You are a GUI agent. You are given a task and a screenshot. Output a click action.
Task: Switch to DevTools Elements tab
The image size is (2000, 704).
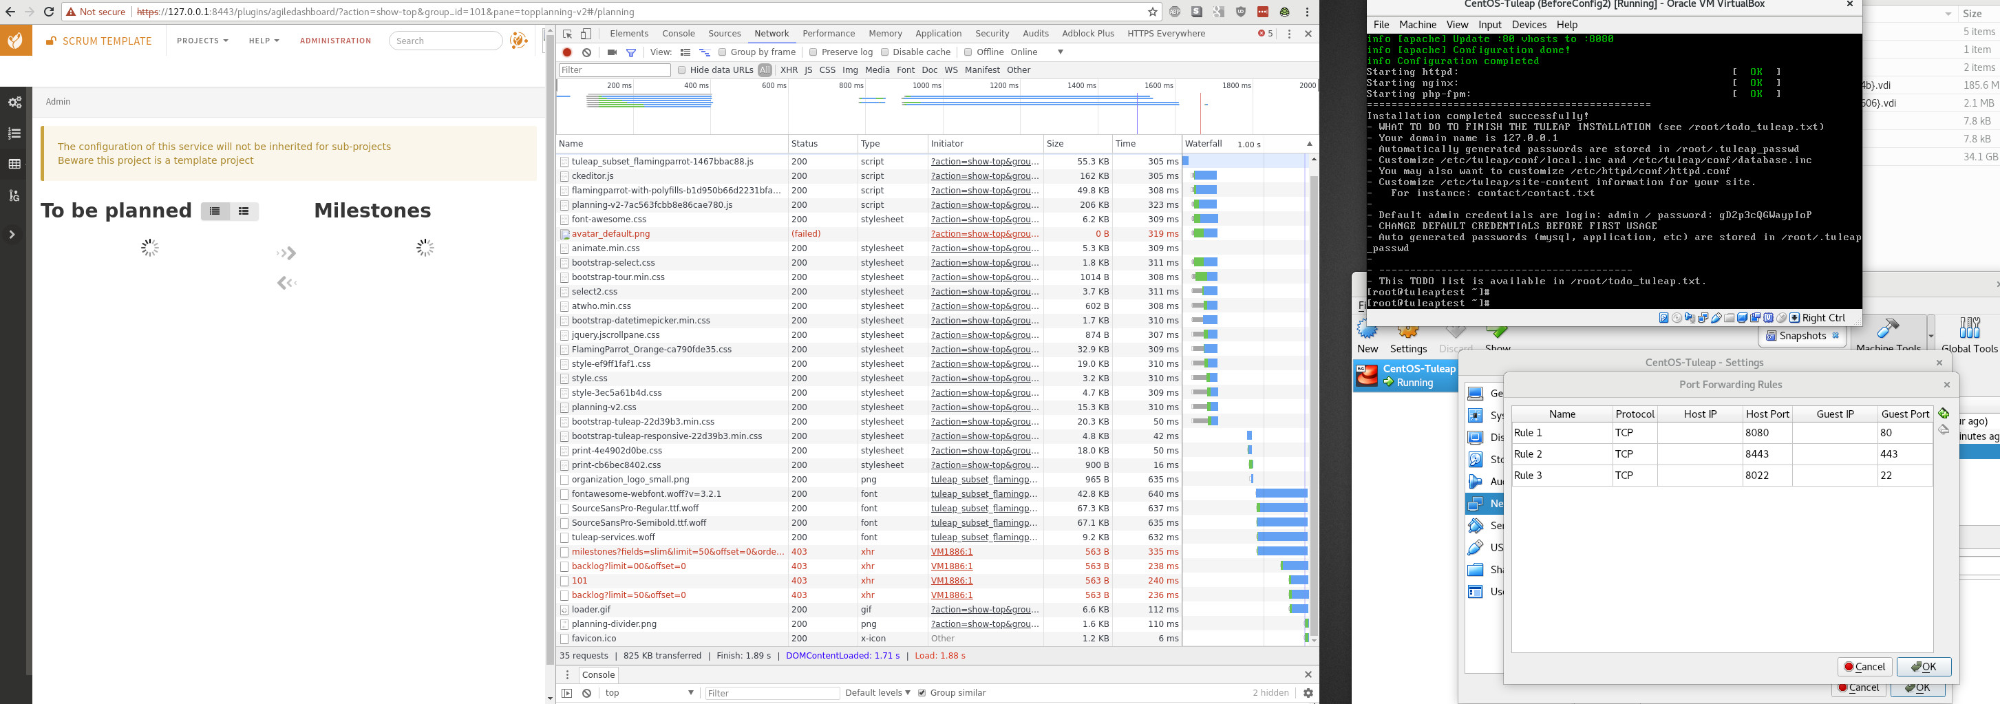tap(629, 33)
